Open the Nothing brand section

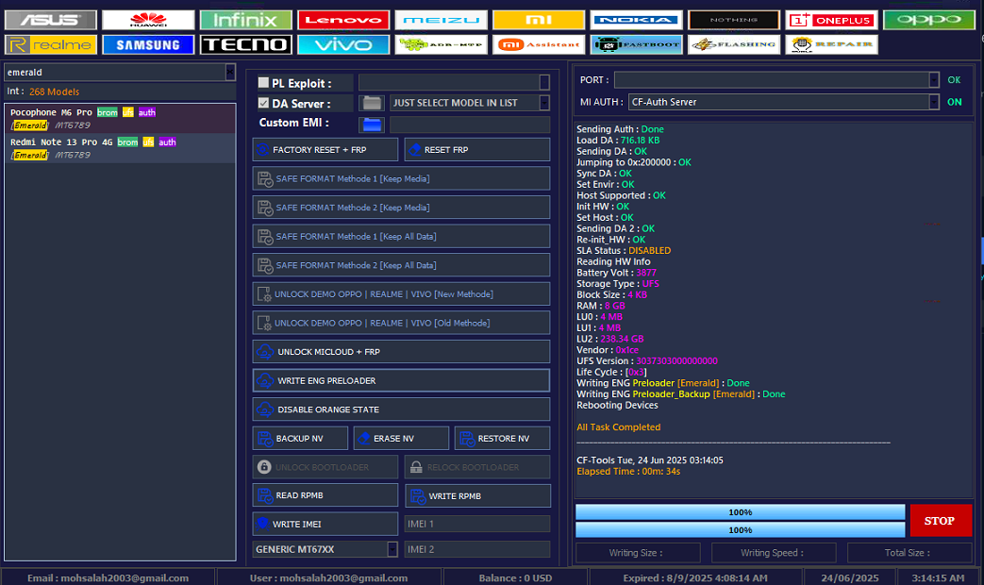(734, 20)
